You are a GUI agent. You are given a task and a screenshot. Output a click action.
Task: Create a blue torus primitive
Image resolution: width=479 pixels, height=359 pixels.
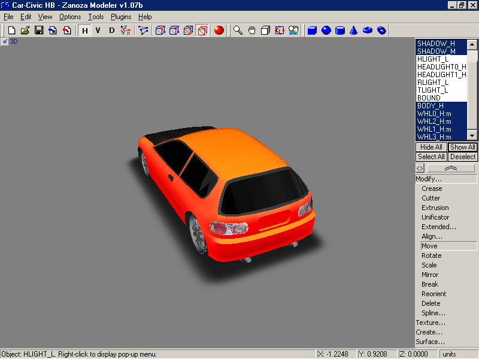pos(368,30)
